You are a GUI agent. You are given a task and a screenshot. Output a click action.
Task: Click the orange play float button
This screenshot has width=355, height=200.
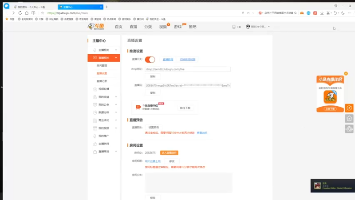[x=349, y=108]
